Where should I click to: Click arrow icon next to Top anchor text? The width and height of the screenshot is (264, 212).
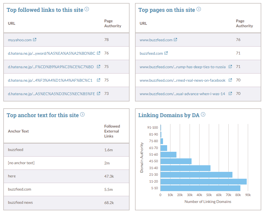(82, 114)
